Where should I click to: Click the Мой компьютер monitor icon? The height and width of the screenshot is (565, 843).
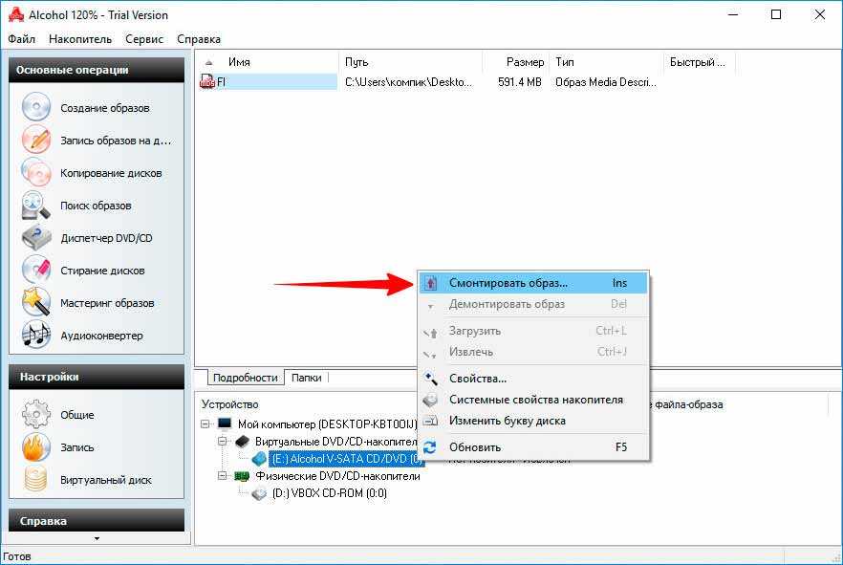point(225,424)
